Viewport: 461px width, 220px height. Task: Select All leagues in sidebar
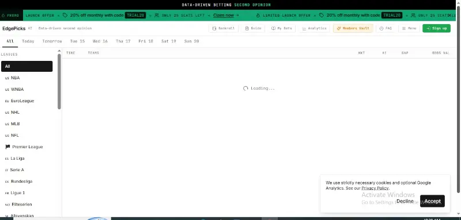coord(27,66)
